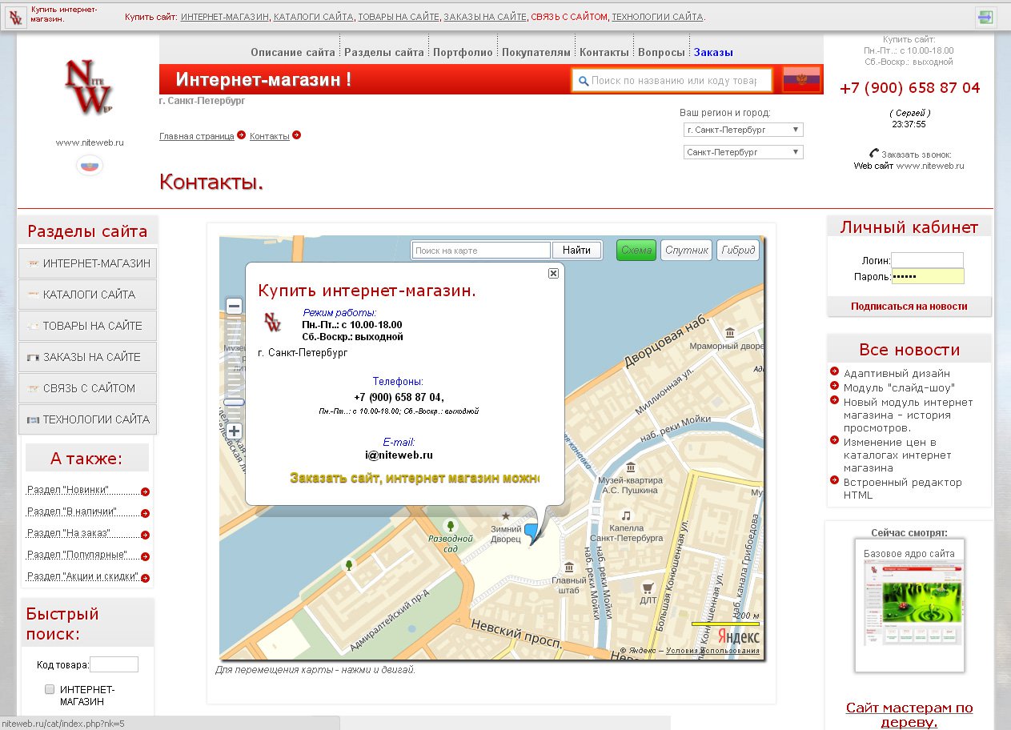Open ТЕХНОЛОГИИ САЙТА in left sidebar
The image size is (1011, 730).
(x=88, y=419)
